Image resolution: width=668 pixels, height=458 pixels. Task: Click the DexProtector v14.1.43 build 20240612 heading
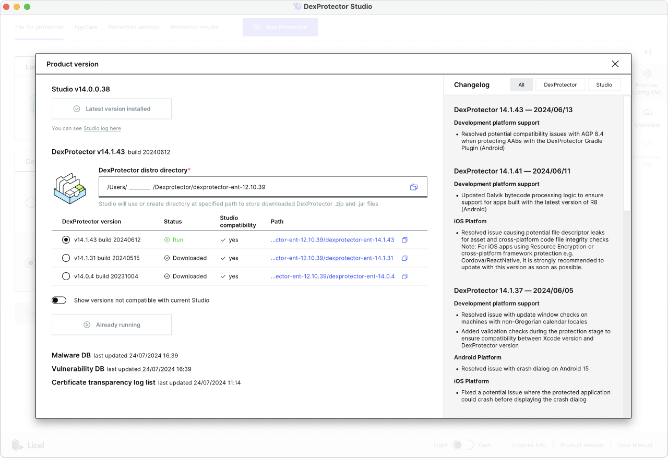(x=111, y=152)
